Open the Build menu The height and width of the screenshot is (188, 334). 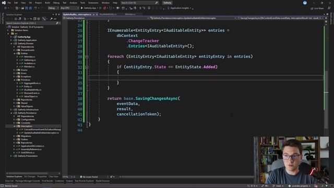pos(47,3)
